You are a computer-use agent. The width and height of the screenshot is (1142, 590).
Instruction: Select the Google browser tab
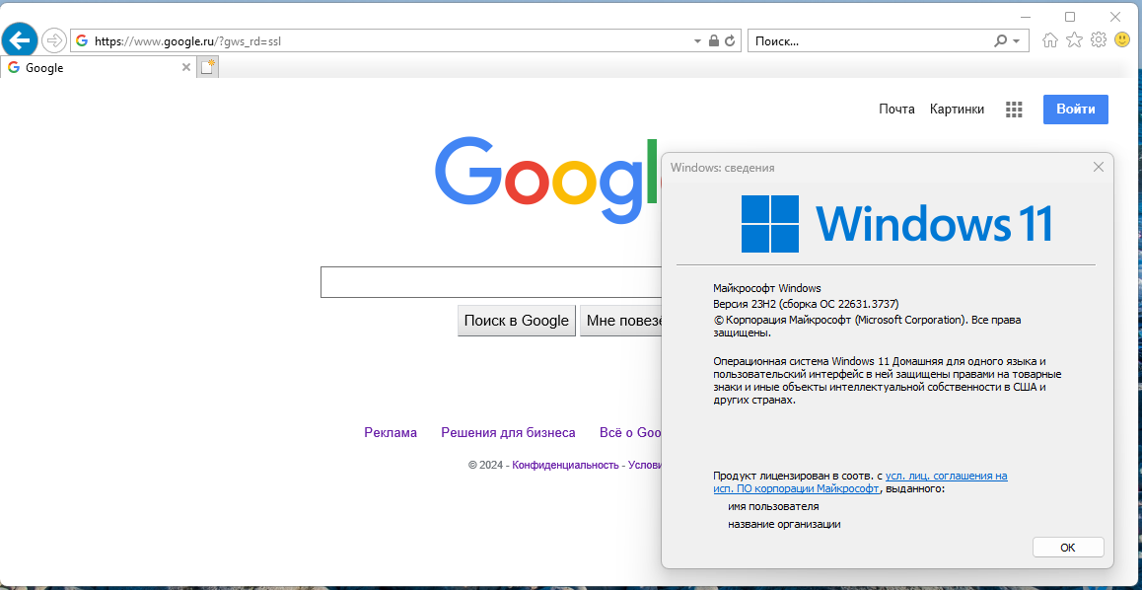[99, 68]
